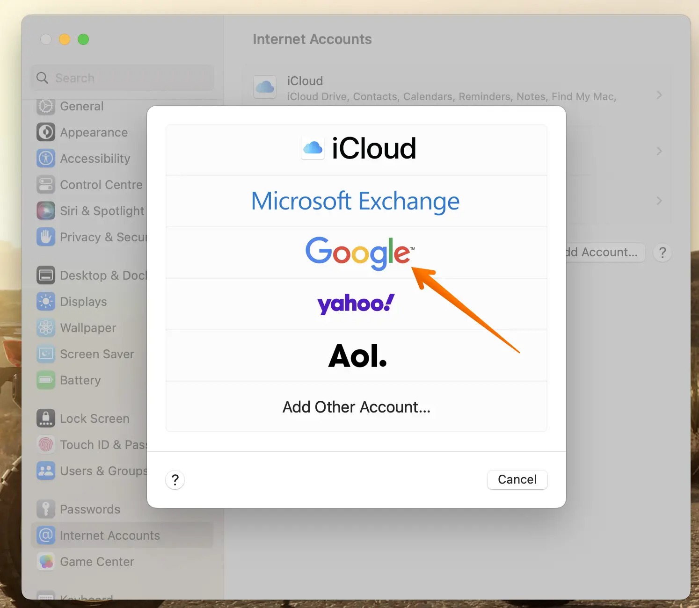Click the Battery icon in sidebar
699x608 pixels.
pyautogui.click(x=46, y=380)
